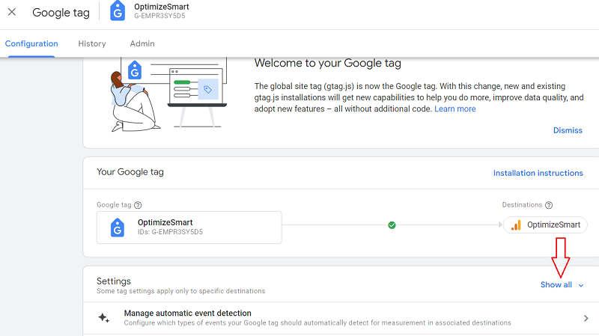The height and width of the screenshot is (336, 599).
Task: Select the OptimizeSmart Google tag card
Action: coord(189,227)
